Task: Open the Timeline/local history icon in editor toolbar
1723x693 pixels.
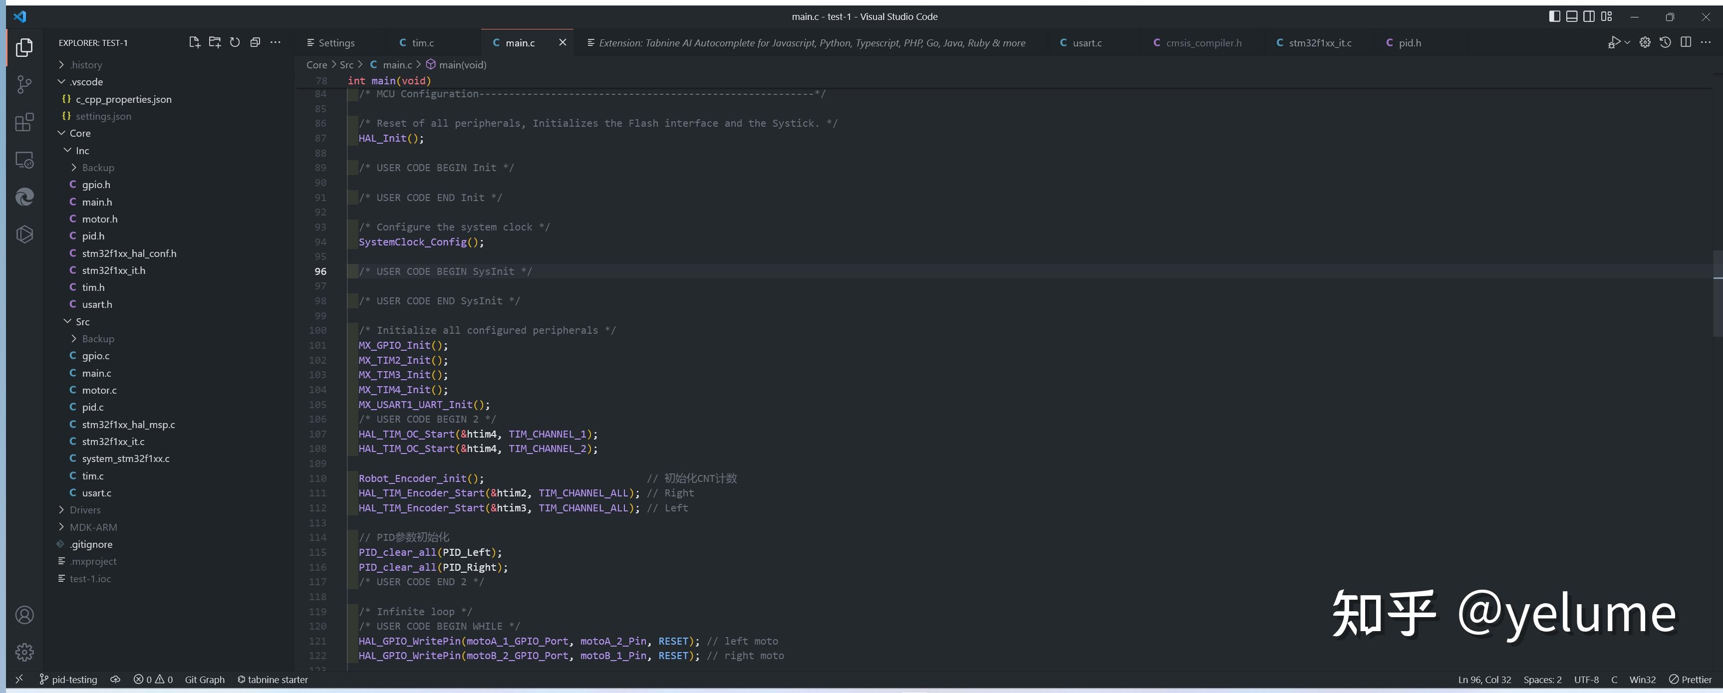Action: 1666,43
